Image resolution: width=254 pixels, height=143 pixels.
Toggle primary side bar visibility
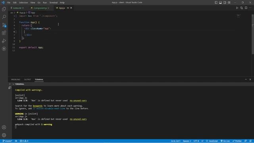(x=216, y=2)
